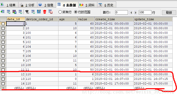Click device_order_id cell 104
This screenshot has height=97, width=177.
[x=42, y=47]
